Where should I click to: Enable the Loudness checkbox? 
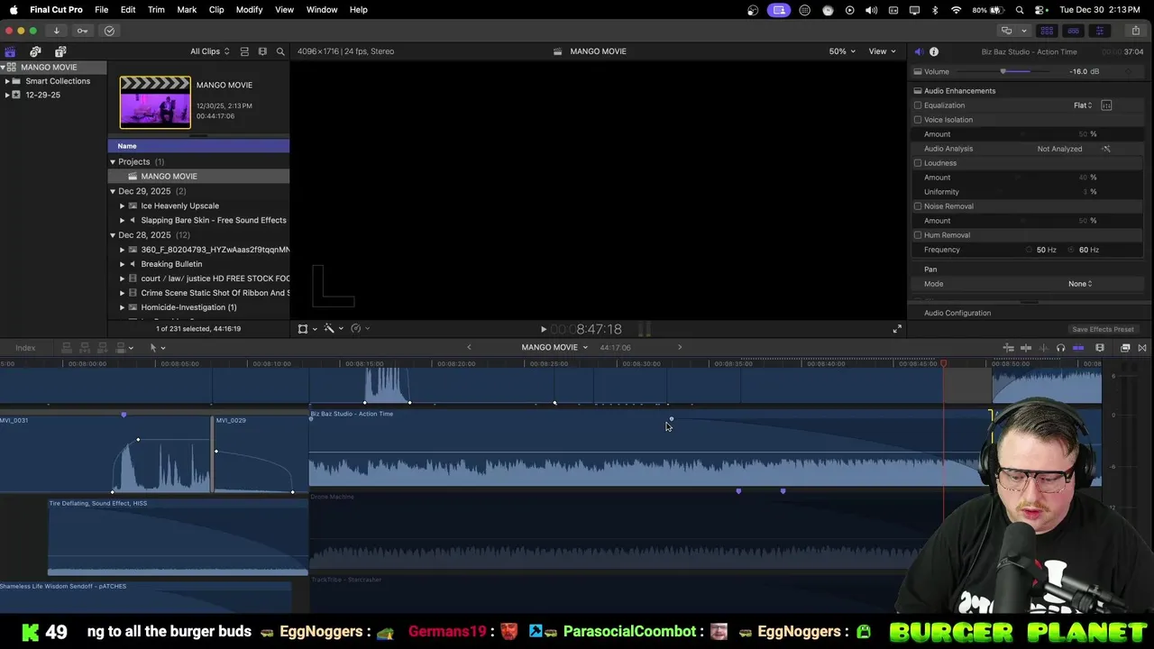click(918, 163)
